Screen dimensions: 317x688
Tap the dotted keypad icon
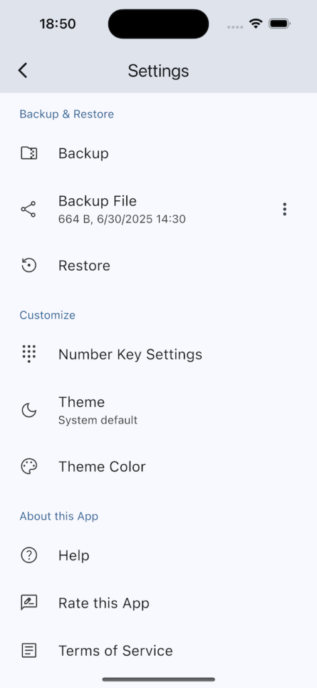(29, 354)
